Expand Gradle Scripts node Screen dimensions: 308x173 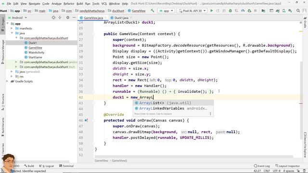[x=8, y=81]
